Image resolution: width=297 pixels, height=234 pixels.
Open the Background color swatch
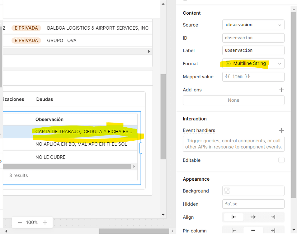pyautogui.click(x=227, y=191)
